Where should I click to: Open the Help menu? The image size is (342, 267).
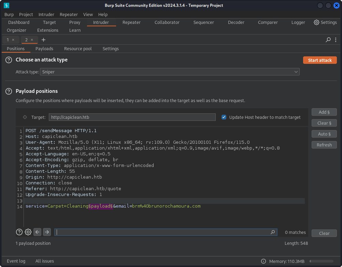click(x=103, y=14)
